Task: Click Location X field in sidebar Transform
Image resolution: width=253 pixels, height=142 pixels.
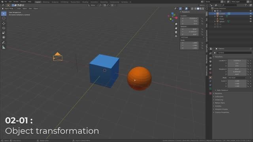Action: click(x=189, y=19)
